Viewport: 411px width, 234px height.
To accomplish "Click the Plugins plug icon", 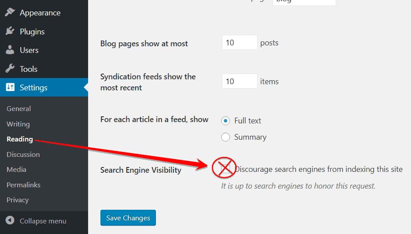I will point(10,32).
